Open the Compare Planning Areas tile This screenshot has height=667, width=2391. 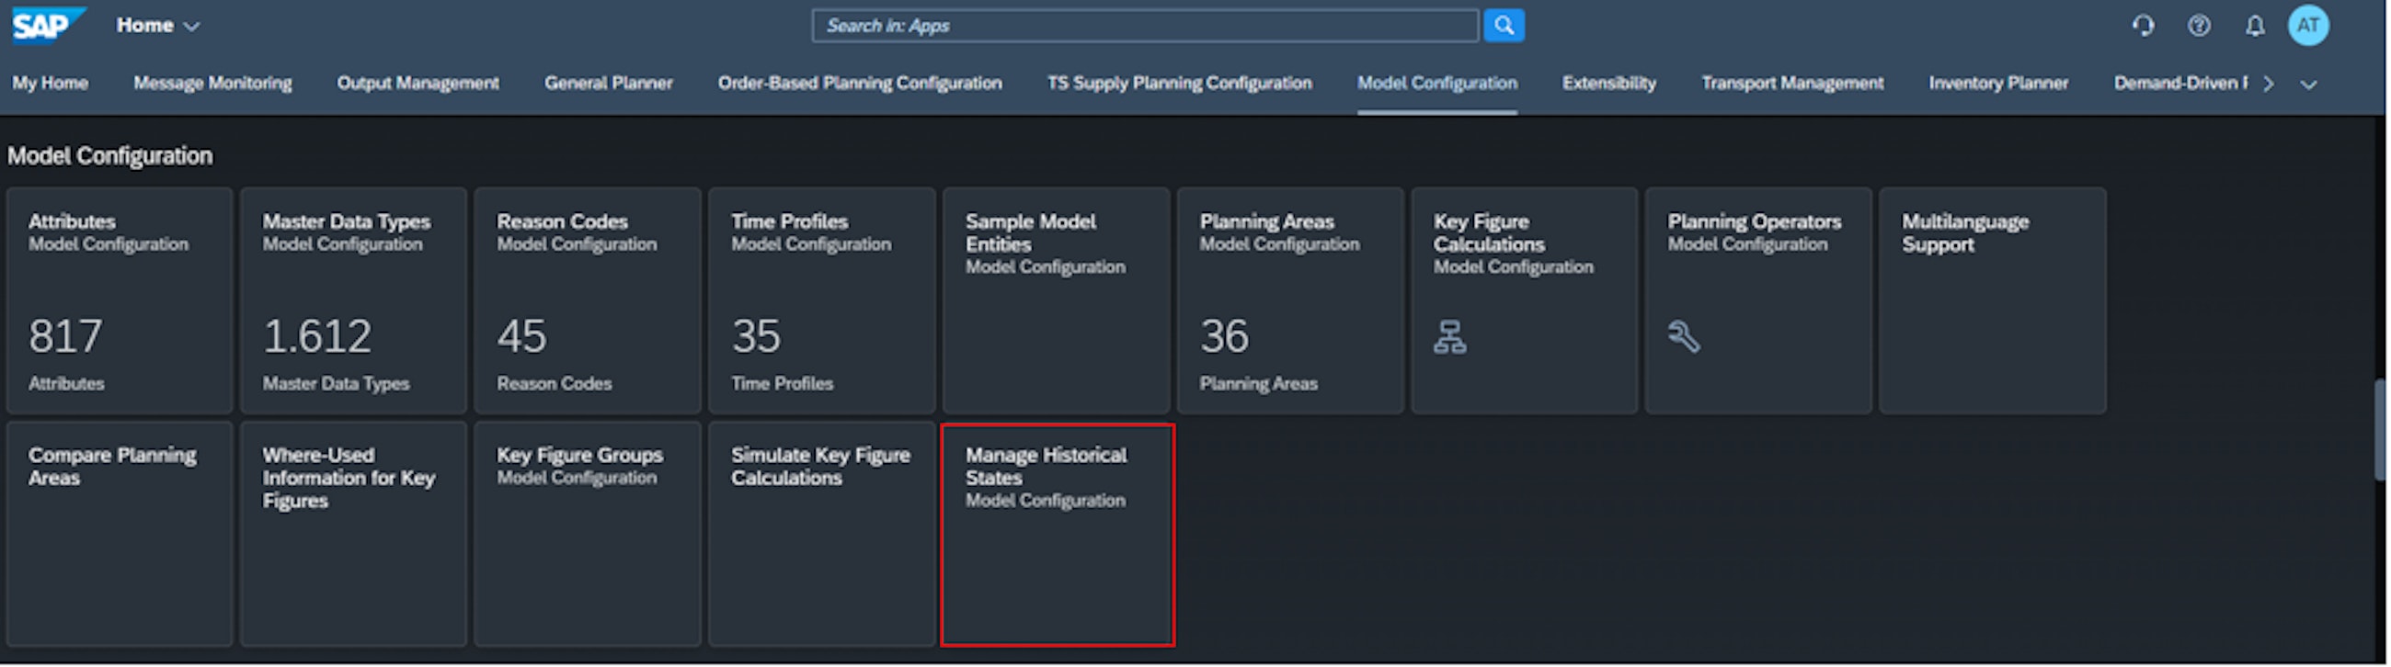click(120, 535)
